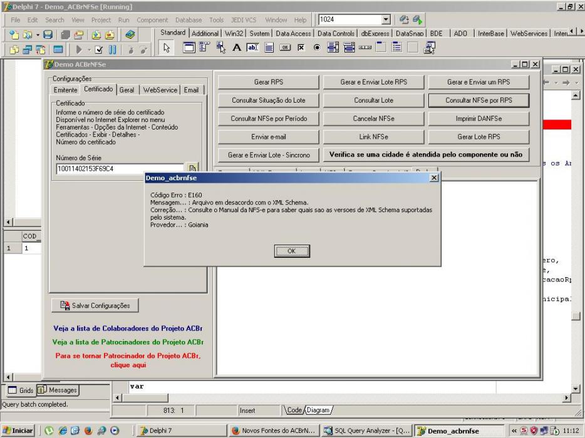Expand the open file dropdown arrow
This screenshot has height=438, width=585.
pos(38,35)
